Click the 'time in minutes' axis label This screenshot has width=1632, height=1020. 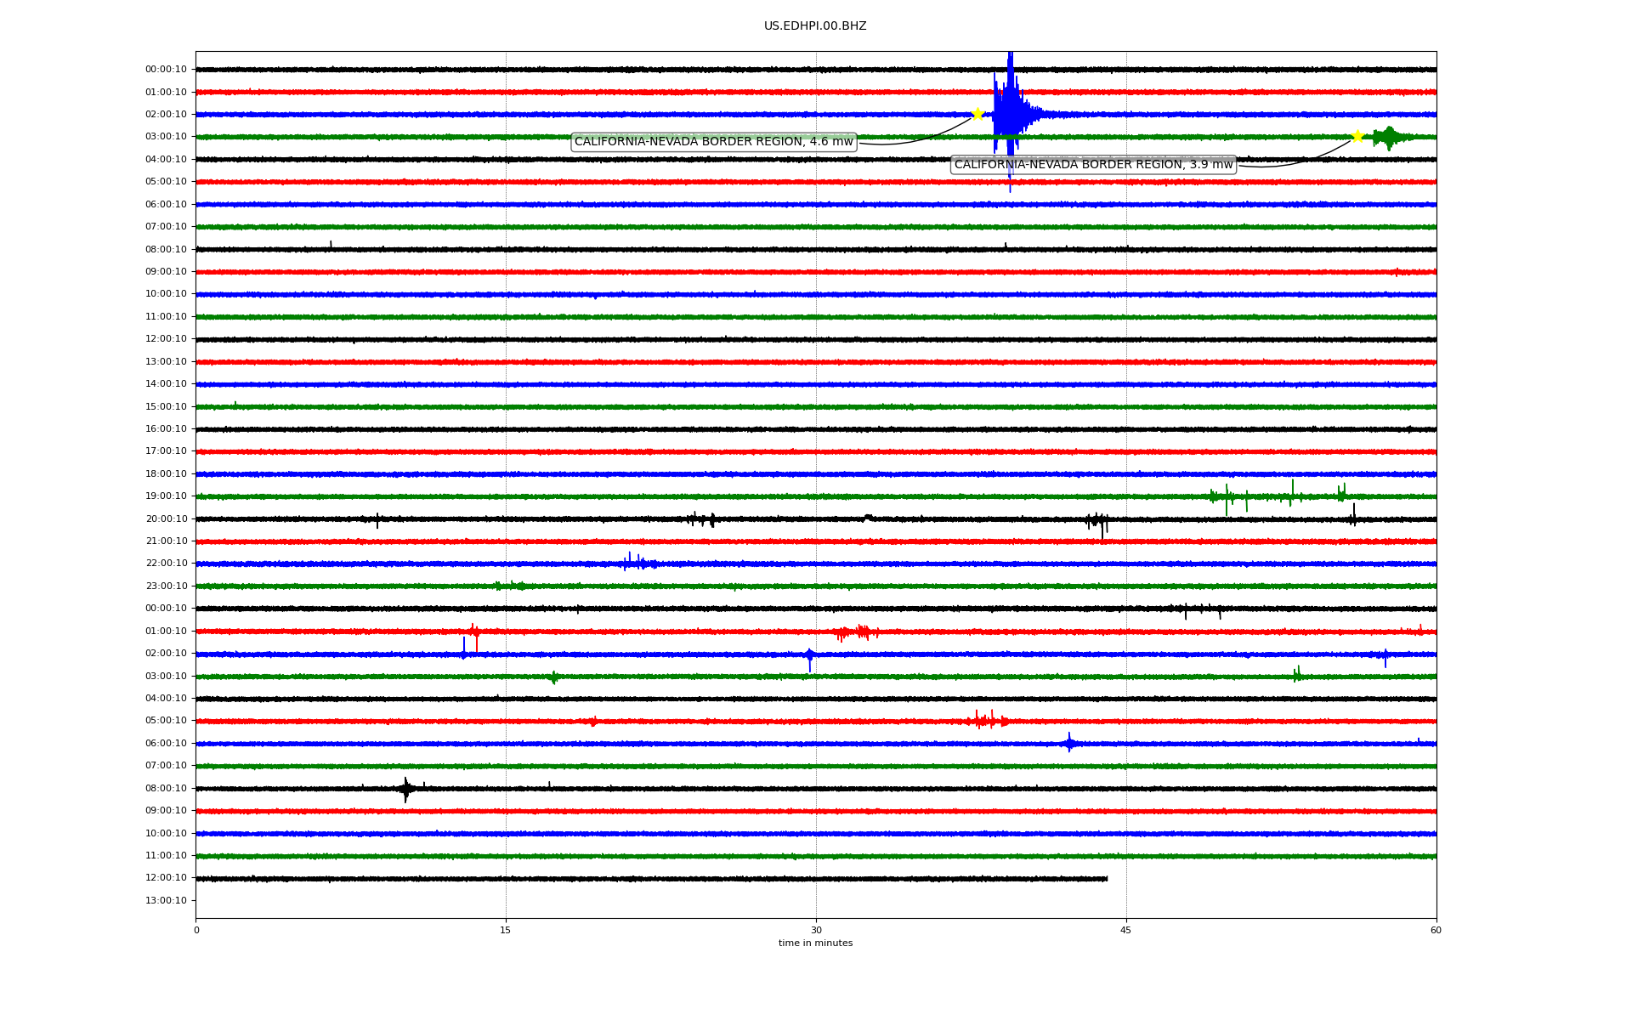[x=815, y=943]
